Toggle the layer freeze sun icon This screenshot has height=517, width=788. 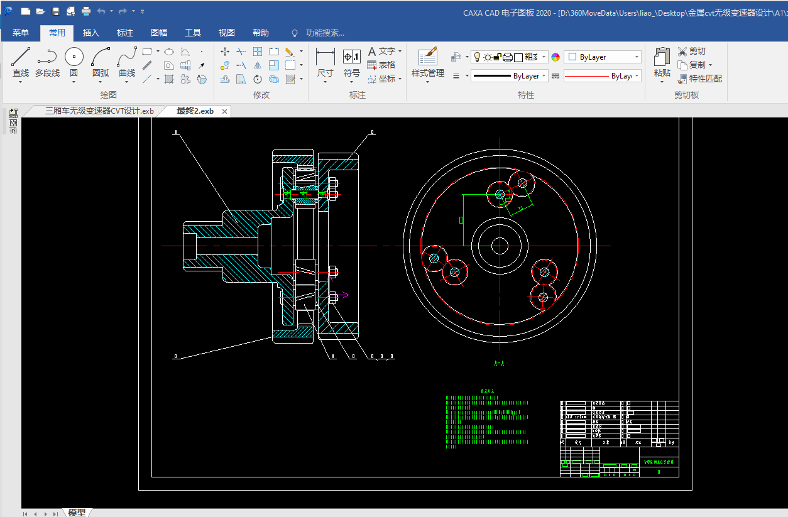[x=487, y=57]
